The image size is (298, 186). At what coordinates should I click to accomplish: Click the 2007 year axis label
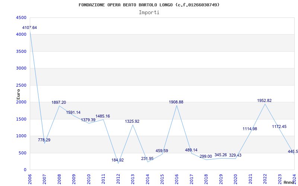pos(44,179)
